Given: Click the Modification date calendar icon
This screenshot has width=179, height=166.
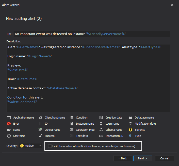Looking at the screenshot, I should coord(130,124).
